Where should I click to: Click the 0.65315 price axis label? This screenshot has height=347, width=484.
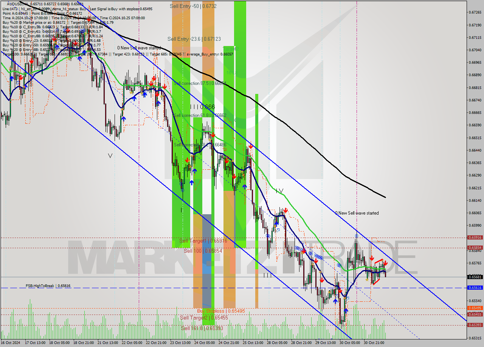[475, 338]
